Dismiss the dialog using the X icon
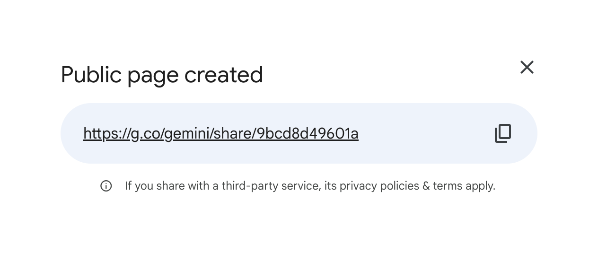 (527, 67)
